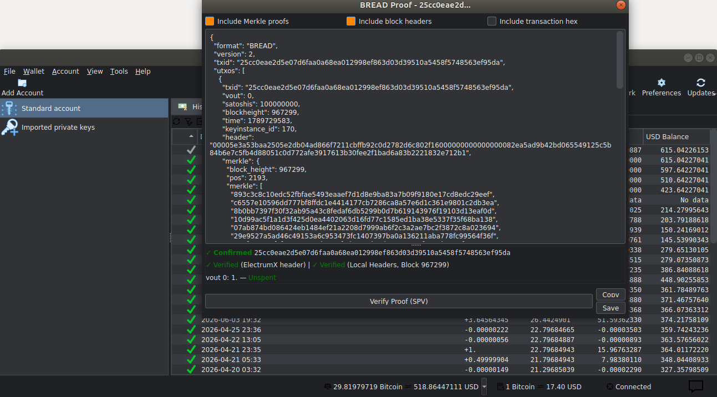Image resolution: width=717 pixels, height=397 pixels.
Task: Select Imported private keys in sidebar
Action: [84, 127]
